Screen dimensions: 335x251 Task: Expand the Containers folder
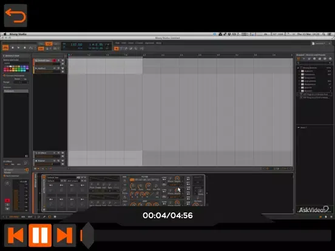tap(299, 75)
